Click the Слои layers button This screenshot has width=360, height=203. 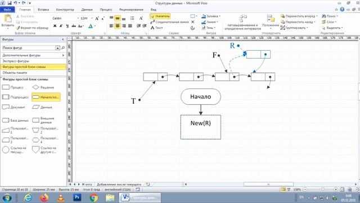pyautogui.click(x=329, y=22)
